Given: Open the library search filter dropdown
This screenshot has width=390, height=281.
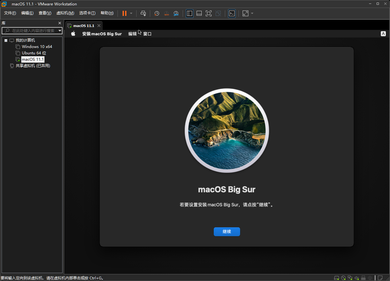Looking at the screenshot, I should (60, 31).
